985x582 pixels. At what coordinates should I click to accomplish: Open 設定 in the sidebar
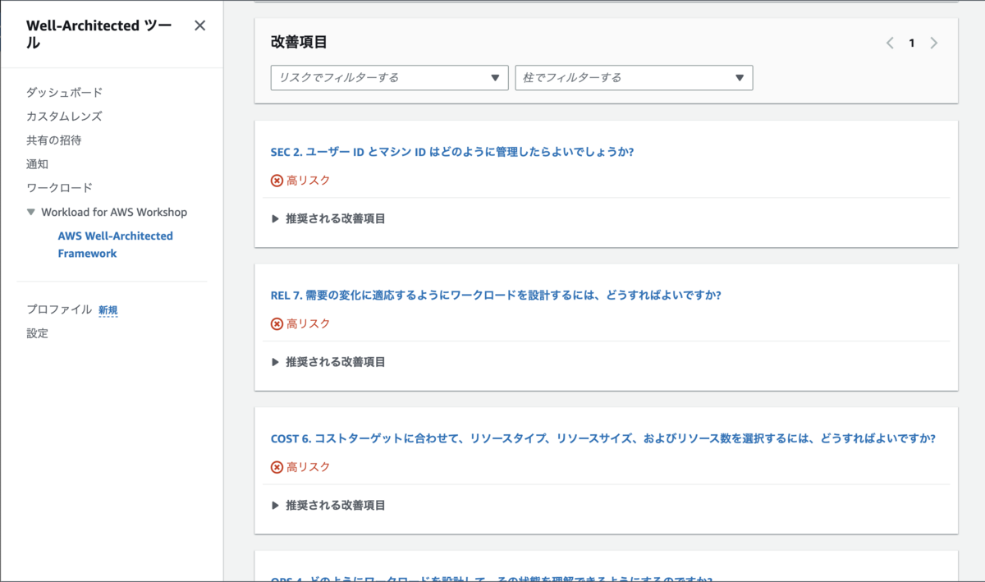tap(37, 333)
